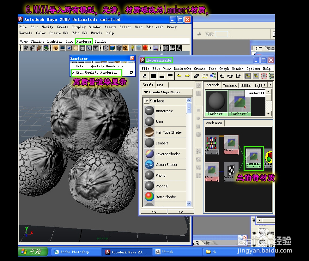Switch to the Utilities tab
Screen dimensions: 309x261
[246, 86]
